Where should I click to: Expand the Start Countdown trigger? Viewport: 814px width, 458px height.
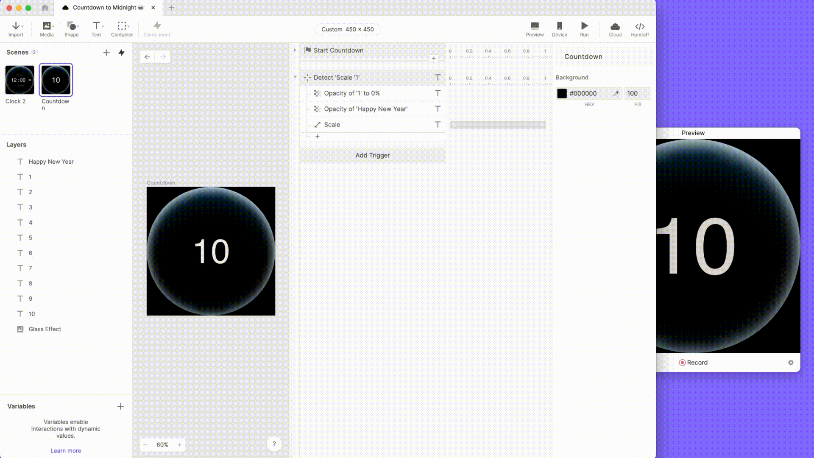[x=295, y=50]
